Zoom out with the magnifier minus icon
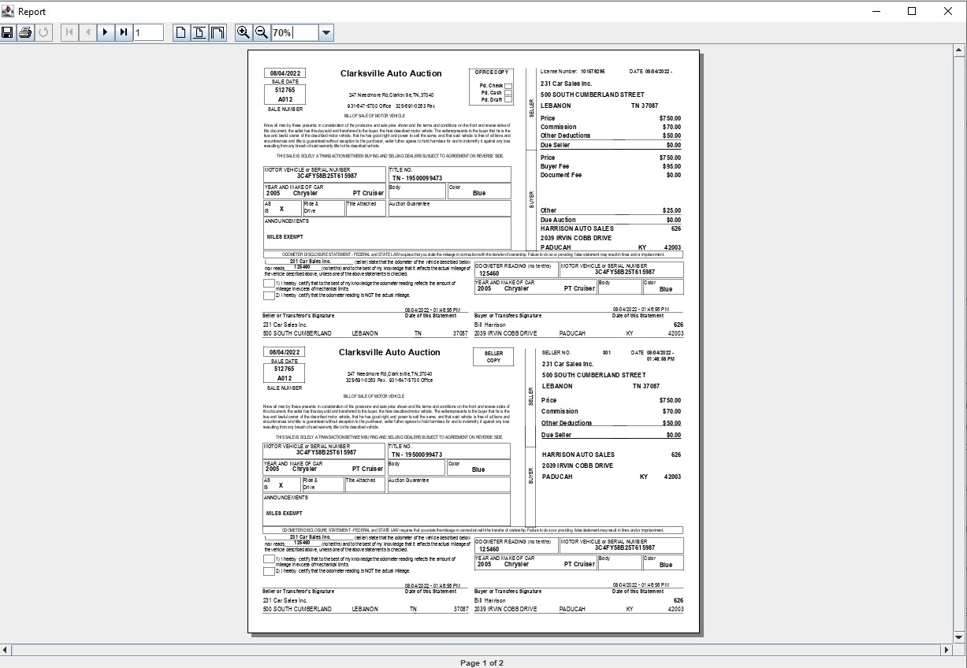 (261, 32)
